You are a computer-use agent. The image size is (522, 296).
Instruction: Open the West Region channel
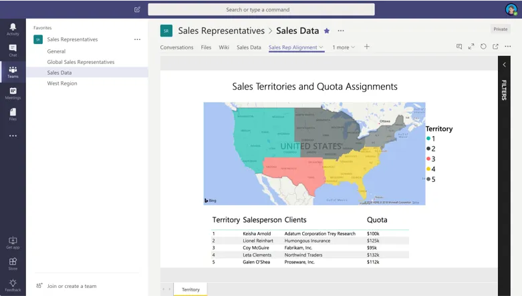click(62, 83)
